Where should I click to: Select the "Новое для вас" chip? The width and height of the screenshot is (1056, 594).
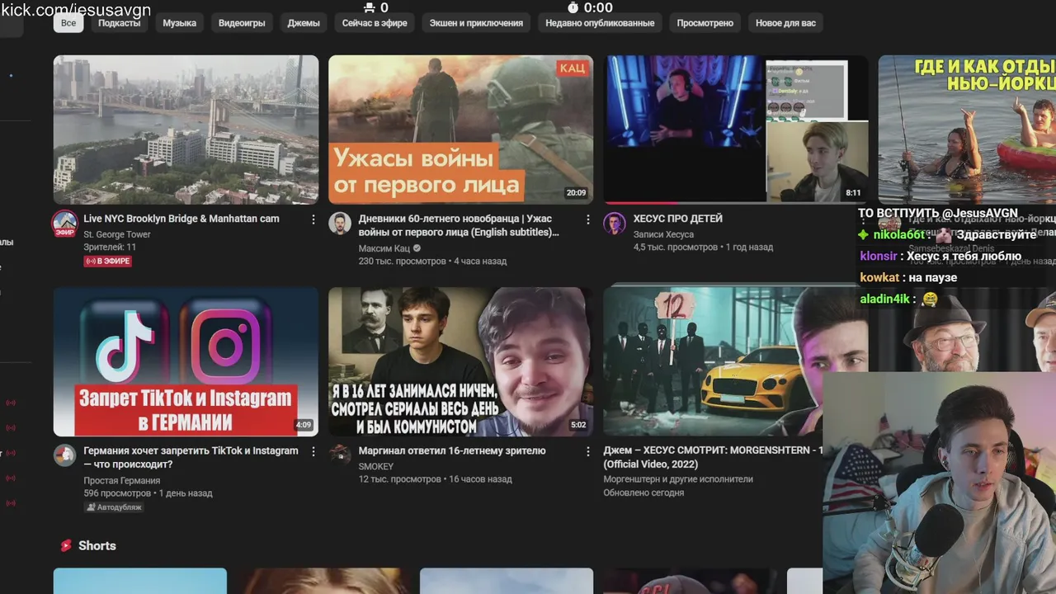(x=785, y=23)
